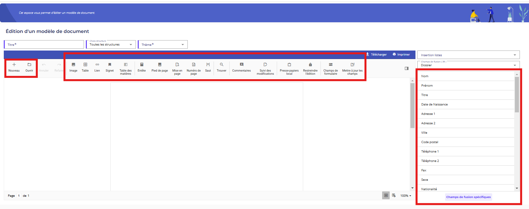The width and height of the screenshot is (529, 209).
Task: Click the Télécharger button
Action: tap(376, 55)
